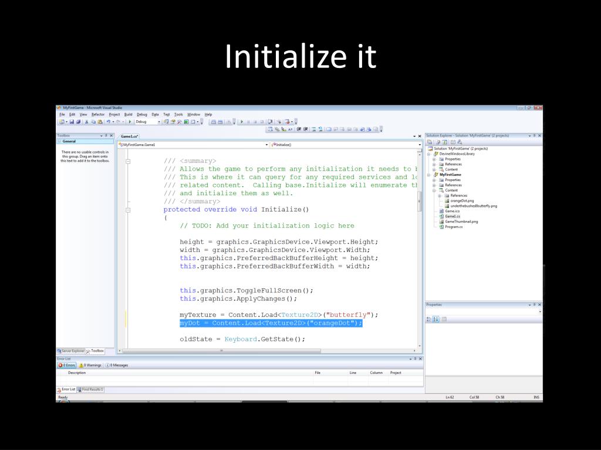This screenshot has height=450, width=601.
Task: Collapse the DevineWindowsLibrary project node
Action: pos(429,154)
